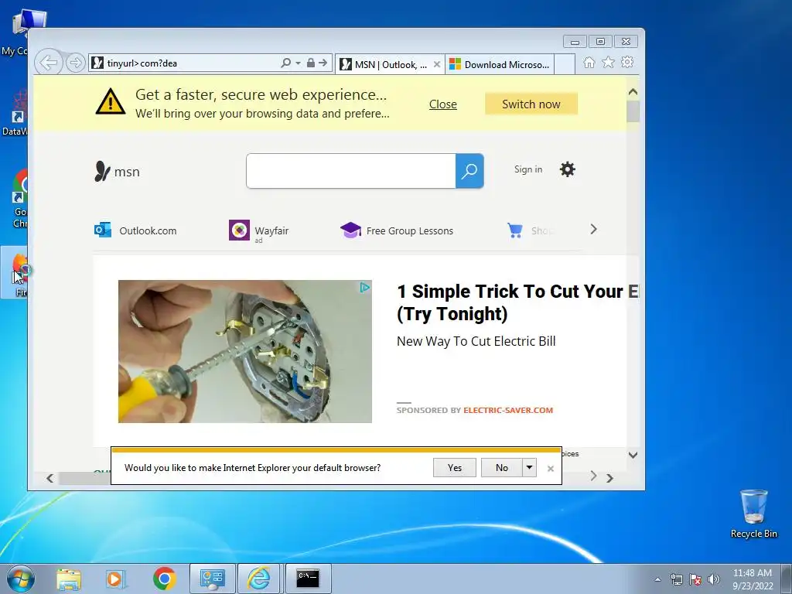
Task: Expand more shortcuts with the right chevron
Action: pos(593,229)
